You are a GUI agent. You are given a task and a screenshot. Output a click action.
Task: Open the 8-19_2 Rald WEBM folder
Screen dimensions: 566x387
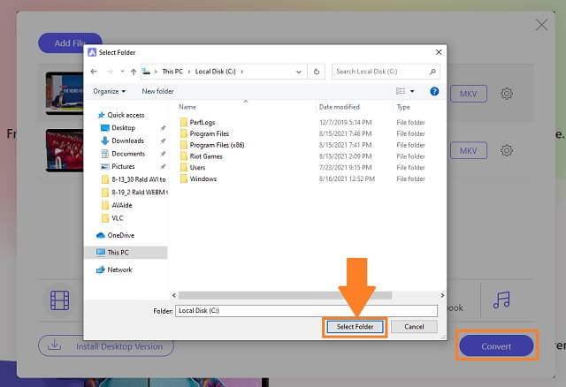[134, 193]
